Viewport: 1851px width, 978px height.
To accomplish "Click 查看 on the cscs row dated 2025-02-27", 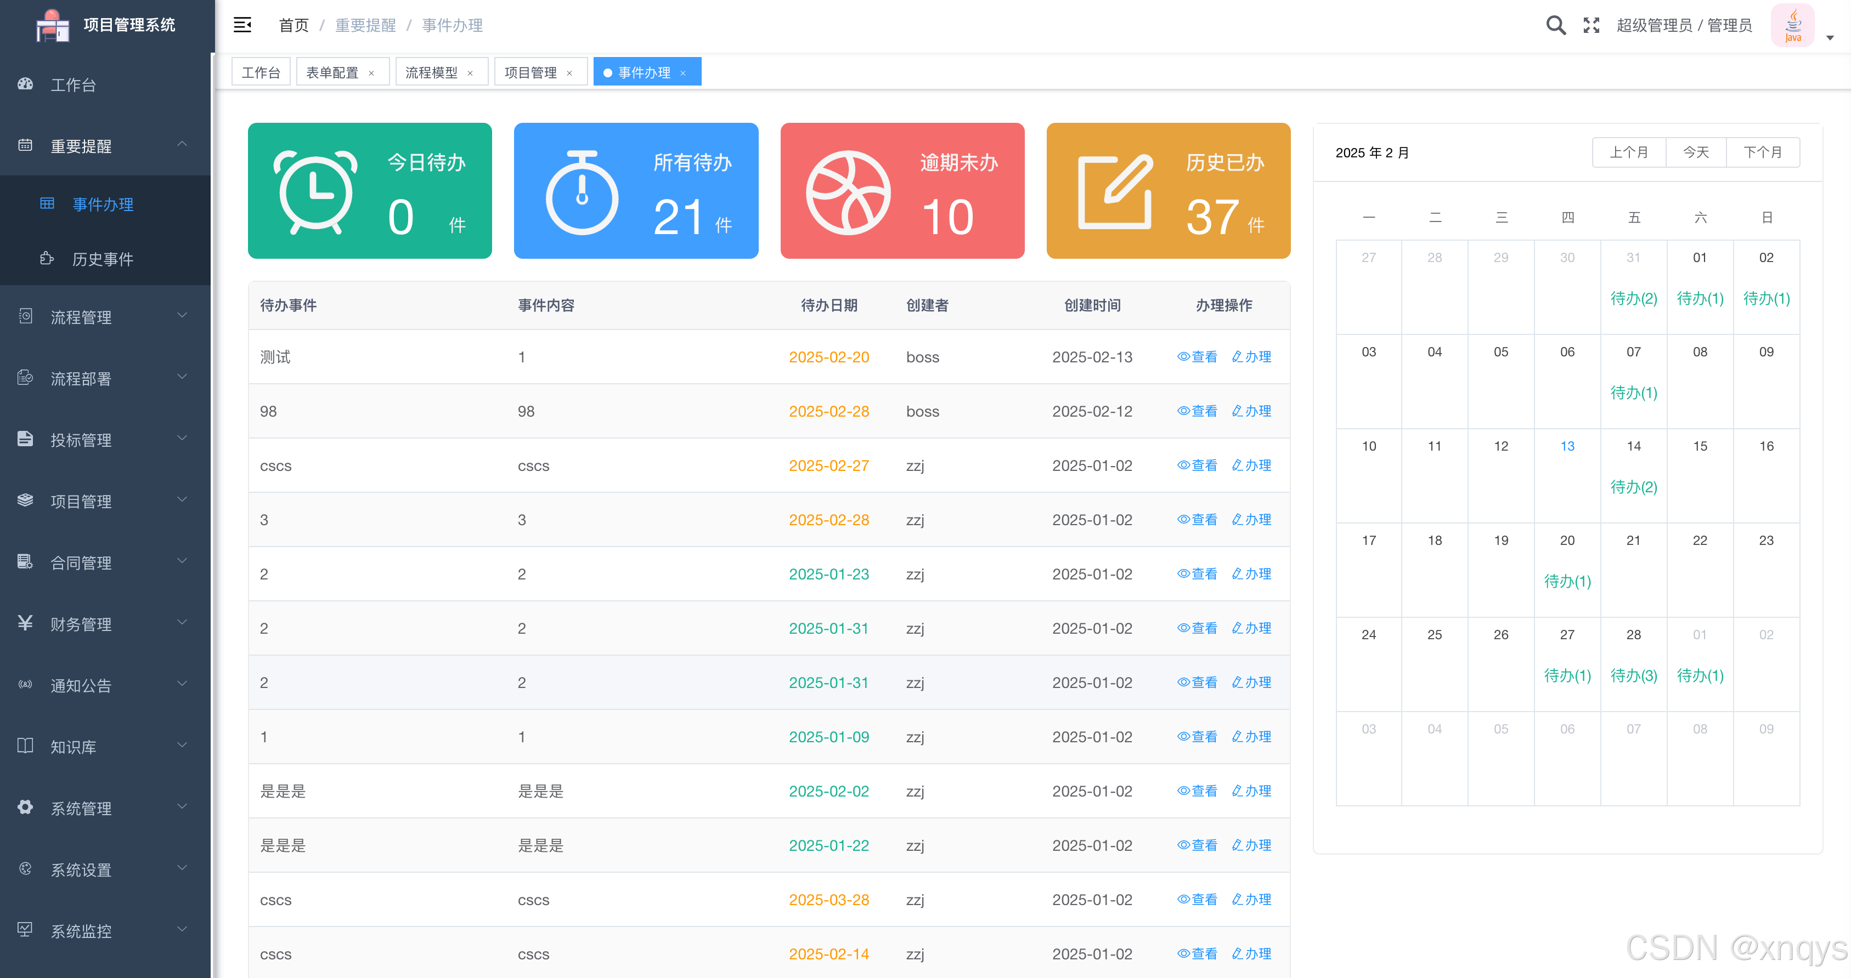I will tap(1197, 465).
